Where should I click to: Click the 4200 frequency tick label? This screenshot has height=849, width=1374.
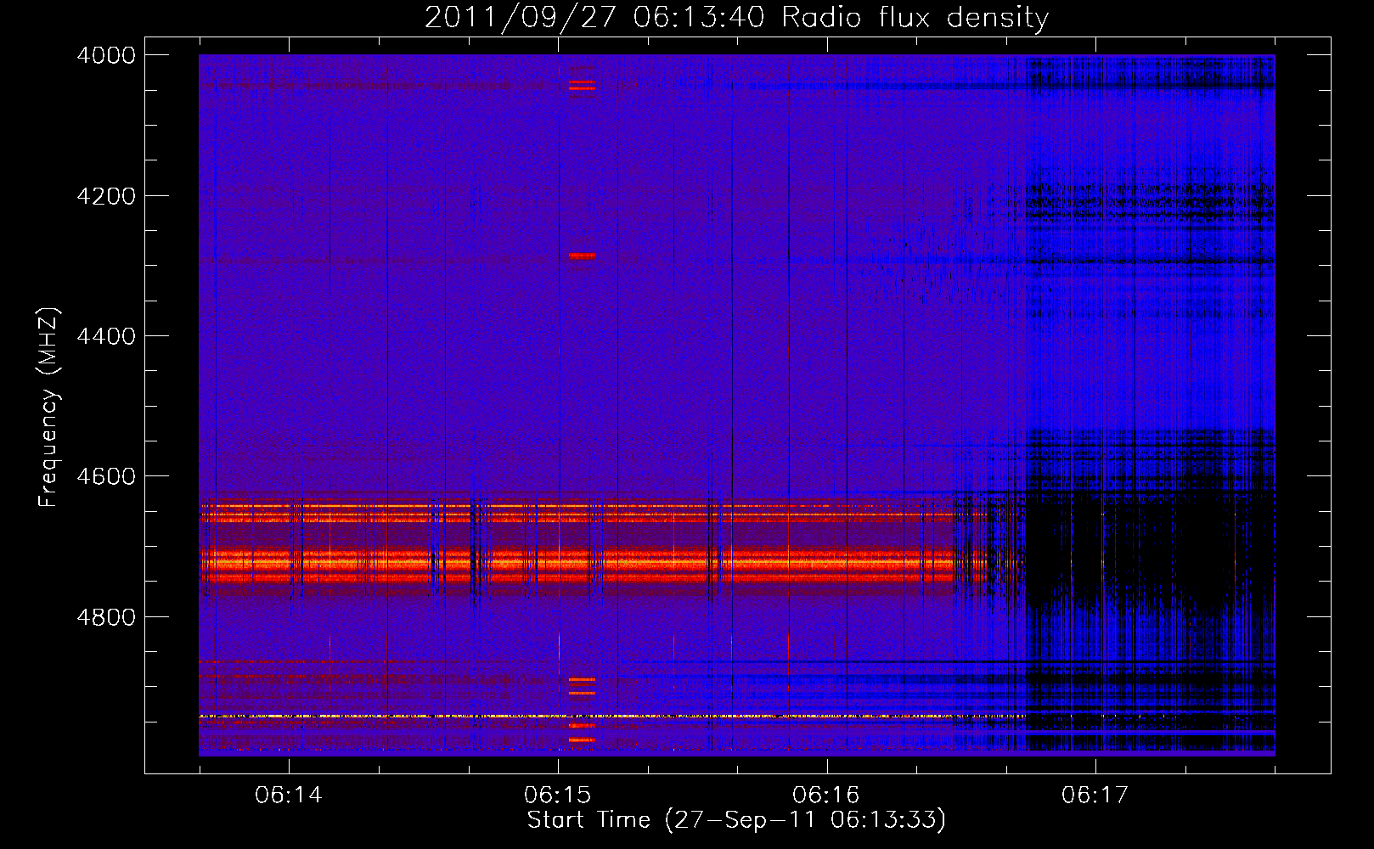[106, 196]
